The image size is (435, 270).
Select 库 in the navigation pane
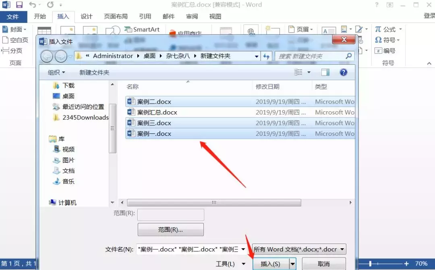pos(57,139)
